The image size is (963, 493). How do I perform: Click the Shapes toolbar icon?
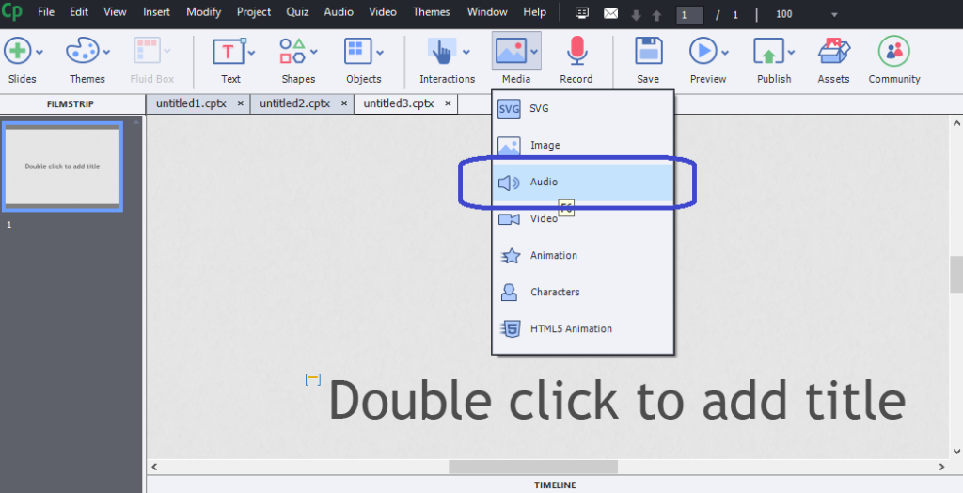(x=292, y=51)
